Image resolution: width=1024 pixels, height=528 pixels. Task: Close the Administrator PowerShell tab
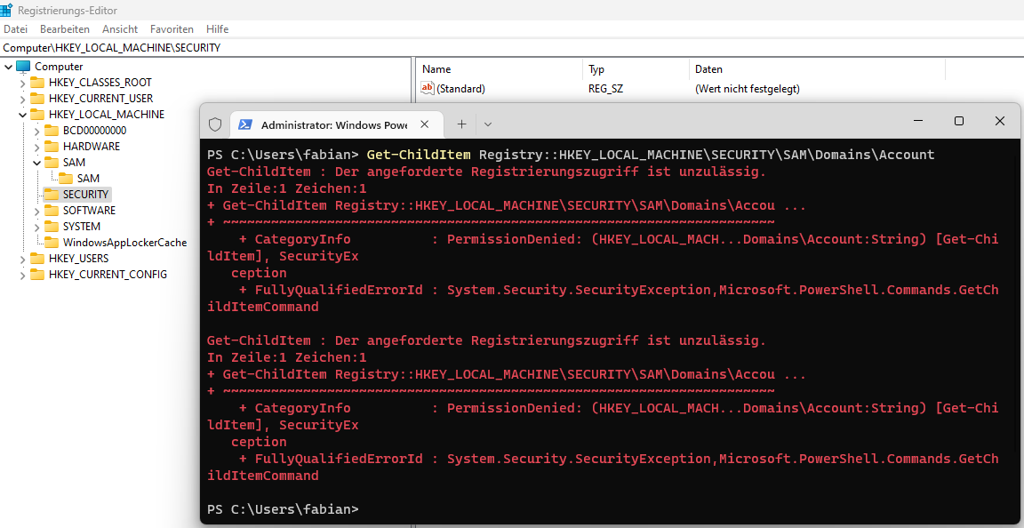coord(424,124)
